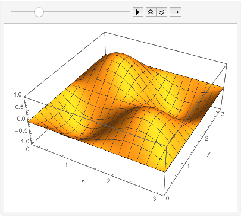Click the slider track right of the thumb
This screenshot has height=217, width=241.
(x=87, y=12)
